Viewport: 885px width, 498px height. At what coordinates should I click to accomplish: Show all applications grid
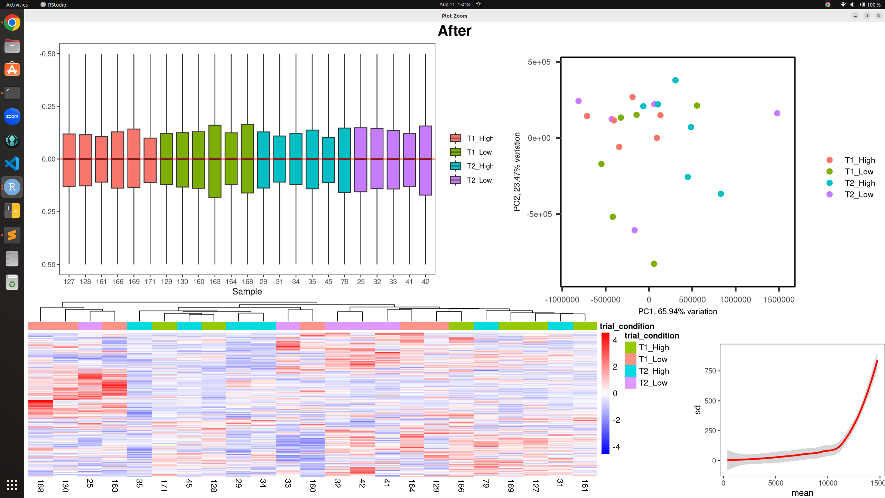point(12,485)
